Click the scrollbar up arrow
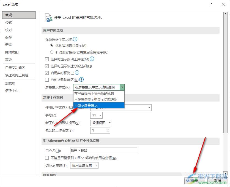The height and width of the screenshot is (187, 230). click(225, 14)
